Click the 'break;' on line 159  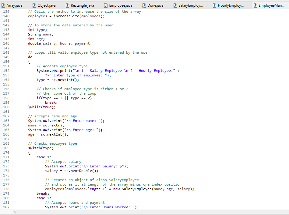point(51,102)
